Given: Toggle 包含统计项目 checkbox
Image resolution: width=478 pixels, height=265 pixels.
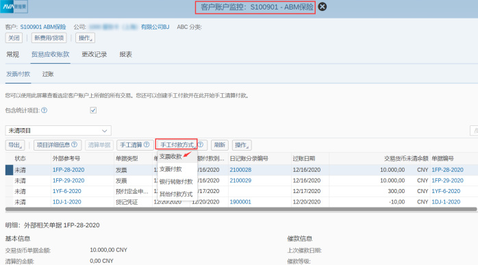Looking at the screenshot, I should coord(93,110).
